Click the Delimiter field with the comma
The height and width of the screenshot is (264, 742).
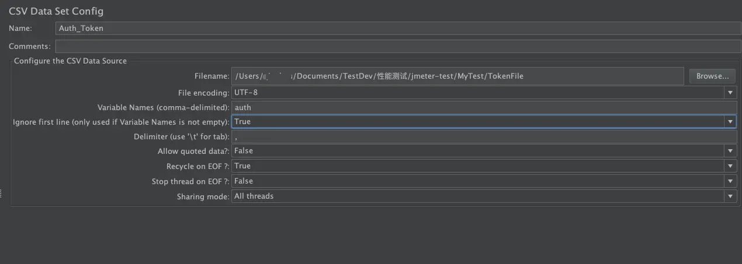[484, 136]
